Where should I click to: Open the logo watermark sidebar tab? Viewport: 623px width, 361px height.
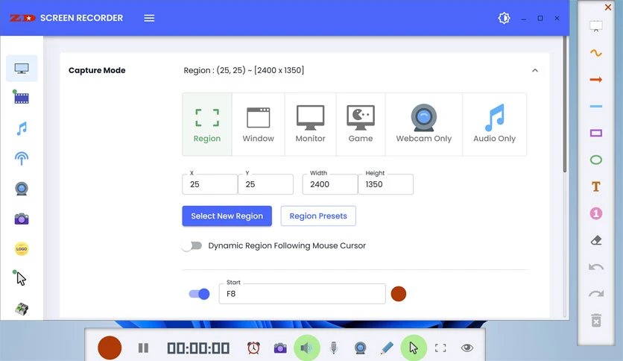point(22,249)
